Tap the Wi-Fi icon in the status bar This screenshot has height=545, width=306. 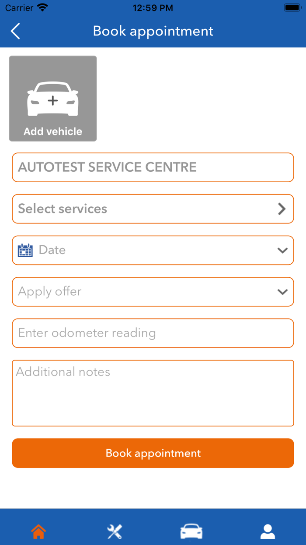pos(42,7)
